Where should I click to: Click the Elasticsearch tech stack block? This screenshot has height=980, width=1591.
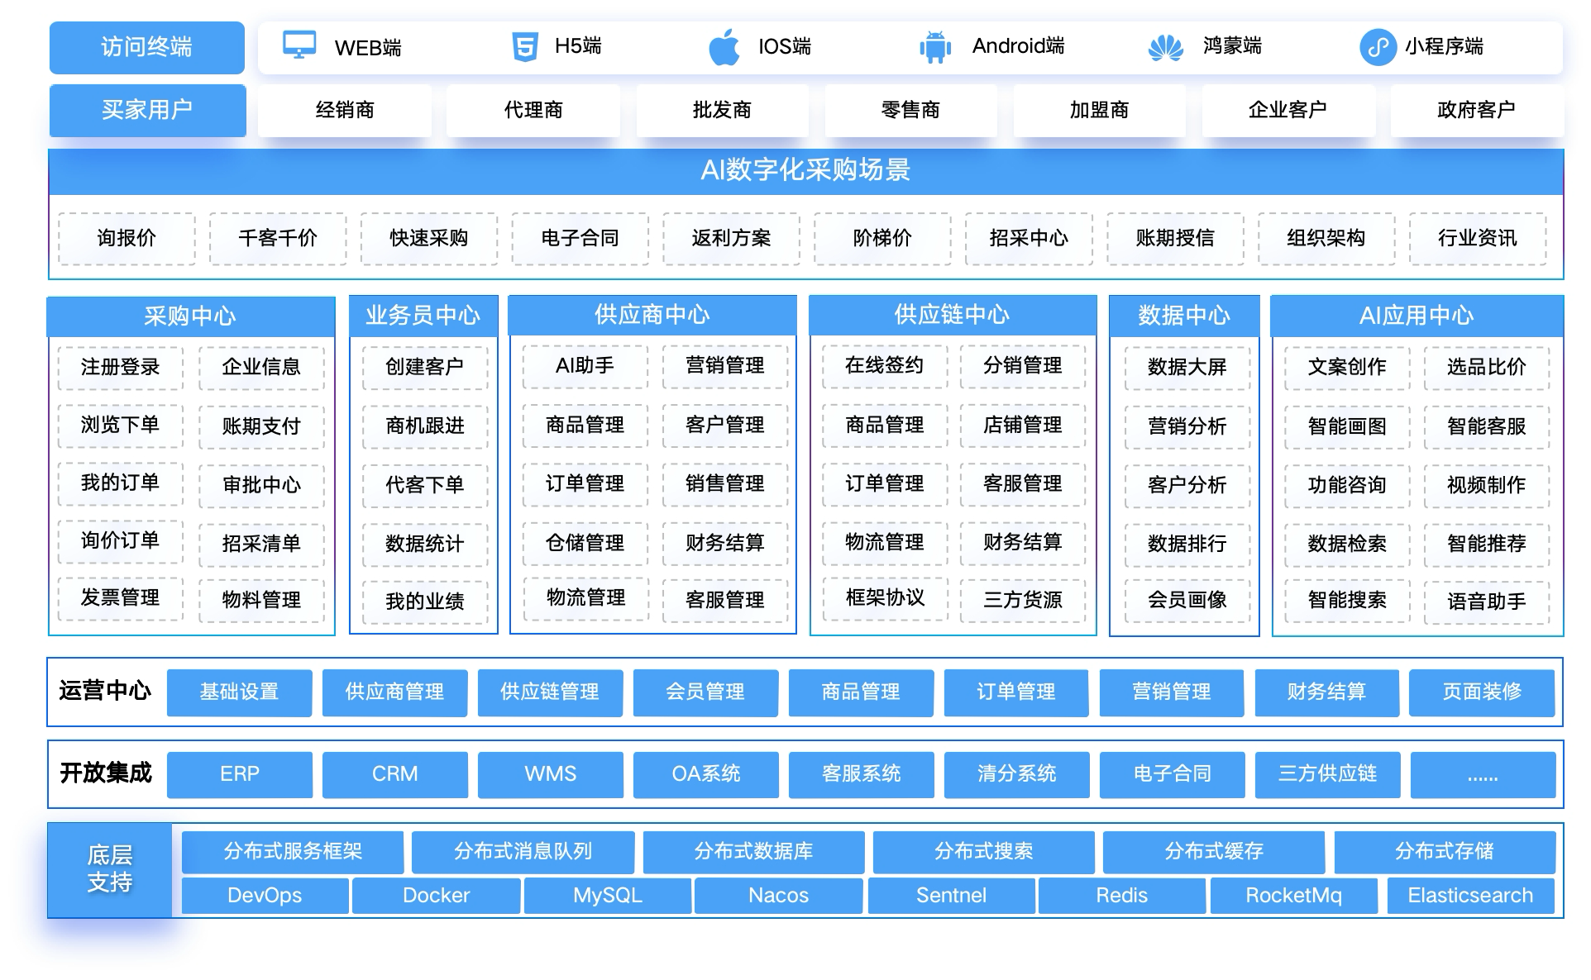pyautogui.click(x=1469, y=896)
